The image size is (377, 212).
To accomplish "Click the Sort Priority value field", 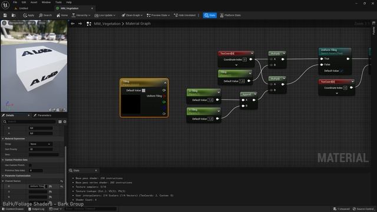I will pyautogui.click(x=41, y=149).
